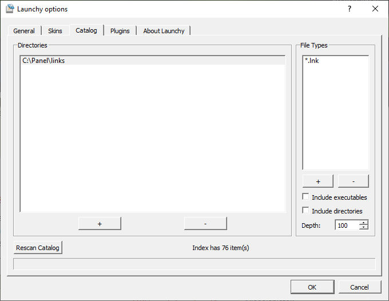Remove a directory with the minus button
389x301 pixels.
(205, 224)
